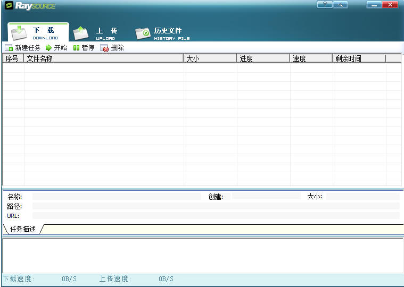This screenshot has height=287, width=404.
Task: Click the Remaining Time (剩余时间) column header
Action: [x=359, y=58]
